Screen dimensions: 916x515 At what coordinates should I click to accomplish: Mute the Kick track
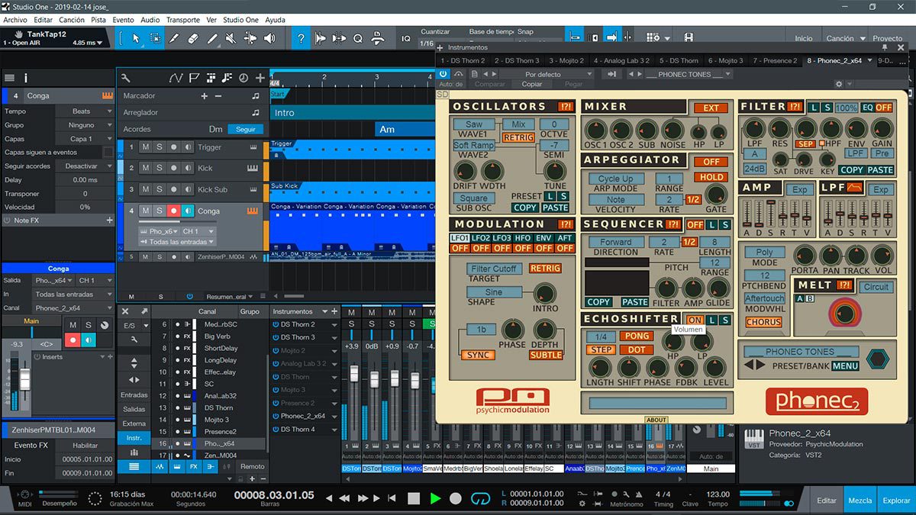tap(146, 168)
